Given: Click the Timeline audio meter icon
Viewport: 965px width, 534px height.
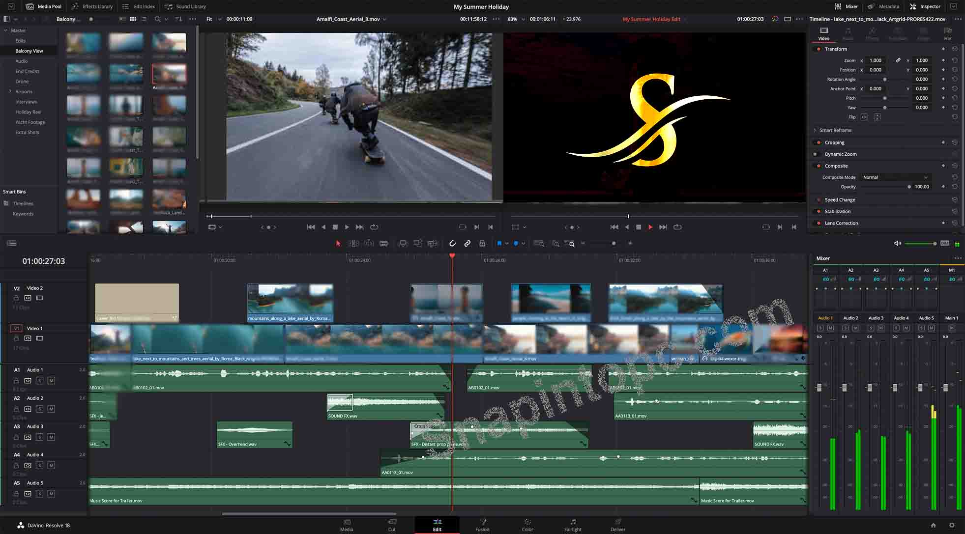Looking at the screenshot, I should coord(957,243).
